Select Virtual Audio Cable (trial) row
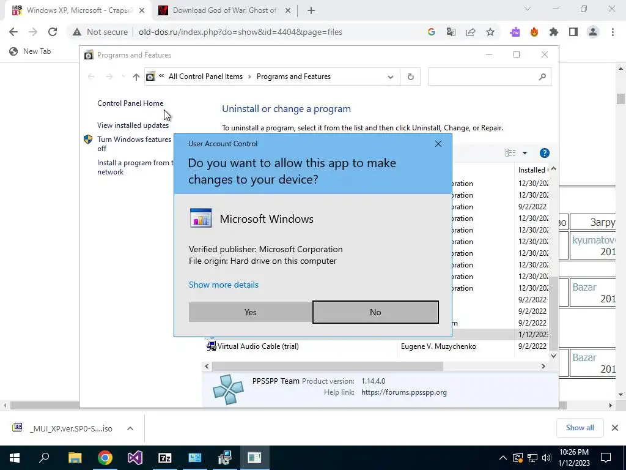626x470 pixels. pyautogui.click(x=377, y=346)
